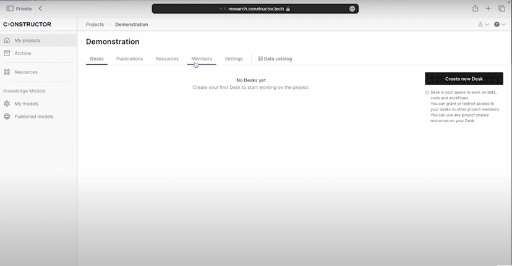This screenshot has height=266, width=512.
Task: Show tab overview icon
Action: (501, 9)
